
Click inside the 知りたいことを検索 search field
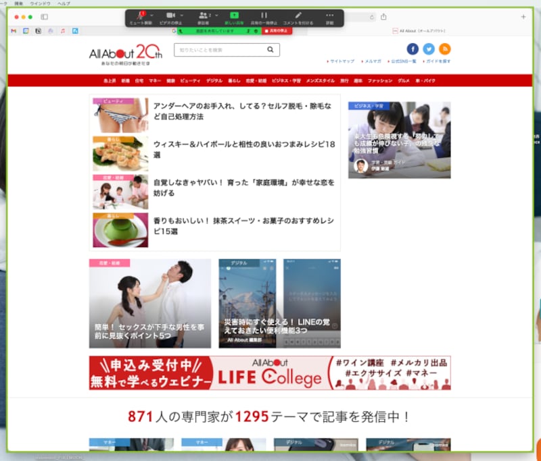[x=223, y=50]
